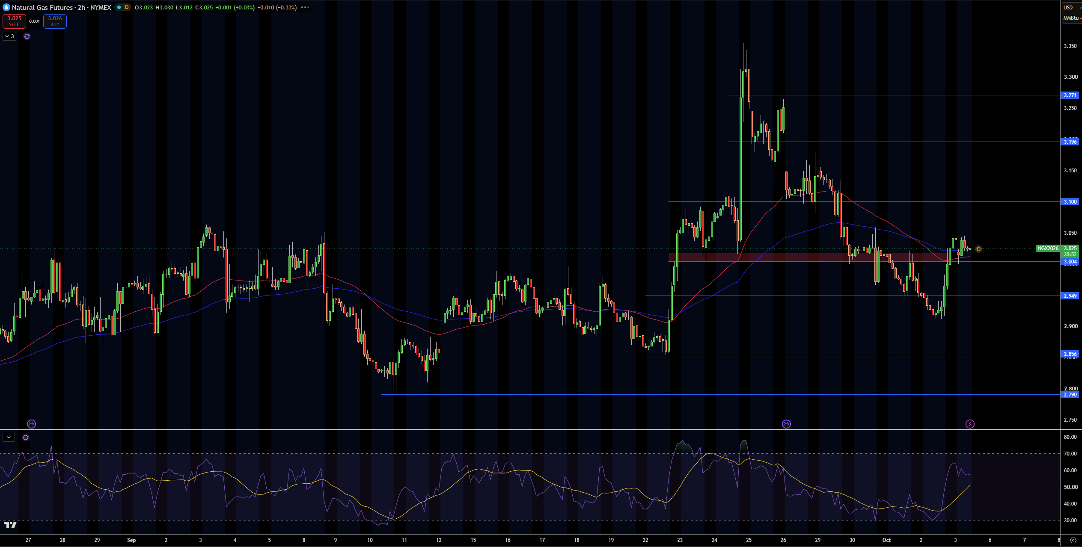Click the 3.025 SELL button
The width and height of the screenshot is (1082, 547).
coord(14,21)
